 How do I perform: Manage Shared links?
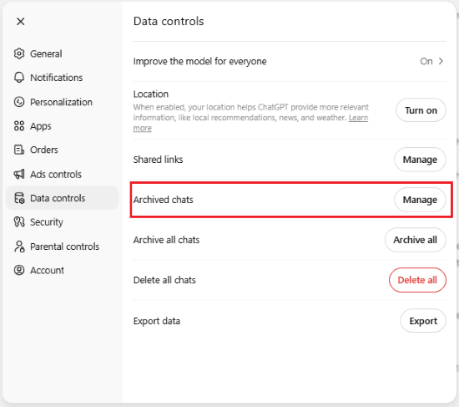tap(420, 160)
